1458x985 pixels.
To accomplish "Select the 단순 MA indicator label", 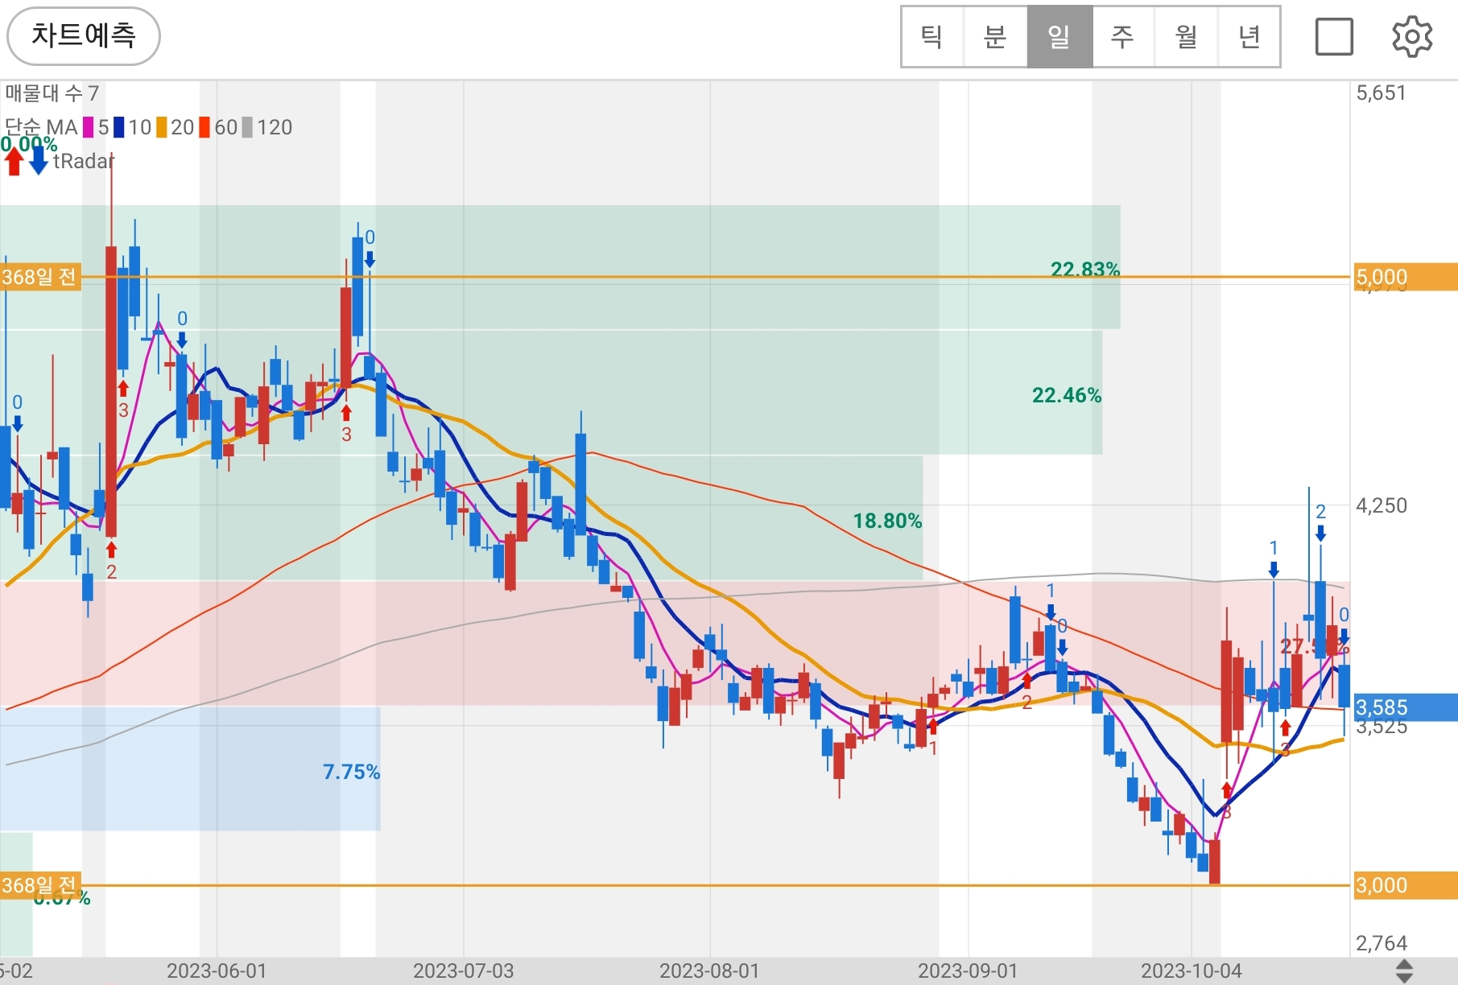I will click(41, 127).
